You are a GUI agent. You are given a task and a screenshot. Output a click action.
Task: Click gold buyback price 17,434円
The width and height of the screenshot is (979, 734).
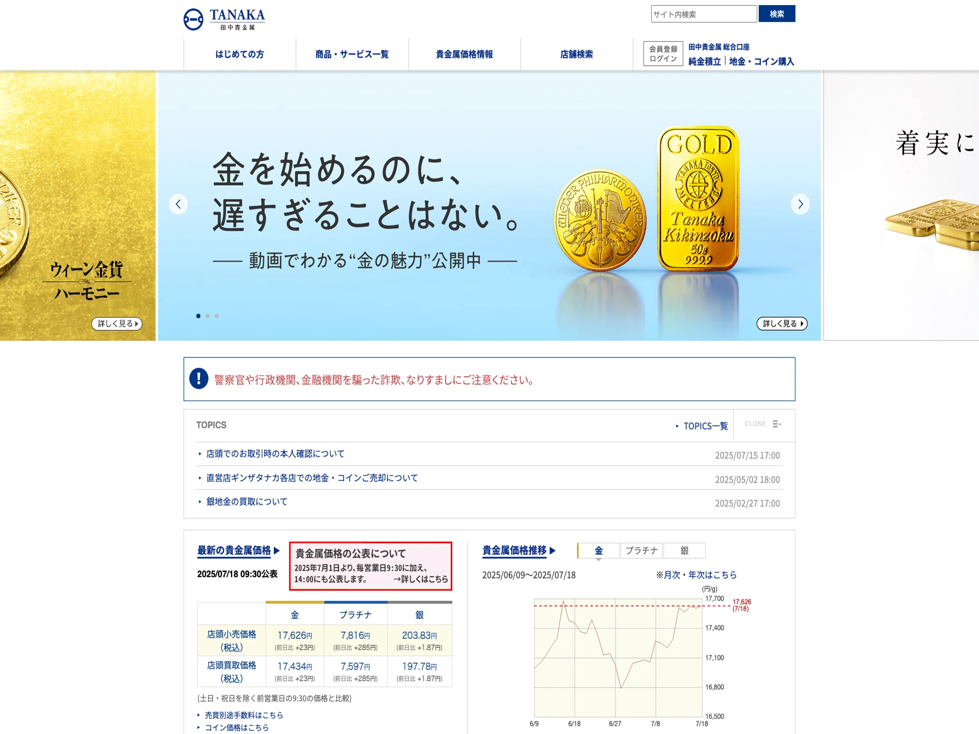295,667
